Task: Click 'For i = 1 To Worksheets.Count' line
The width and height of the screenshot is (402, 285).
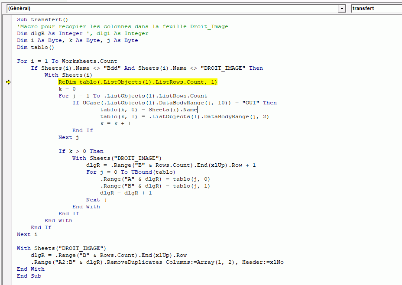Action: coord(67,61)
